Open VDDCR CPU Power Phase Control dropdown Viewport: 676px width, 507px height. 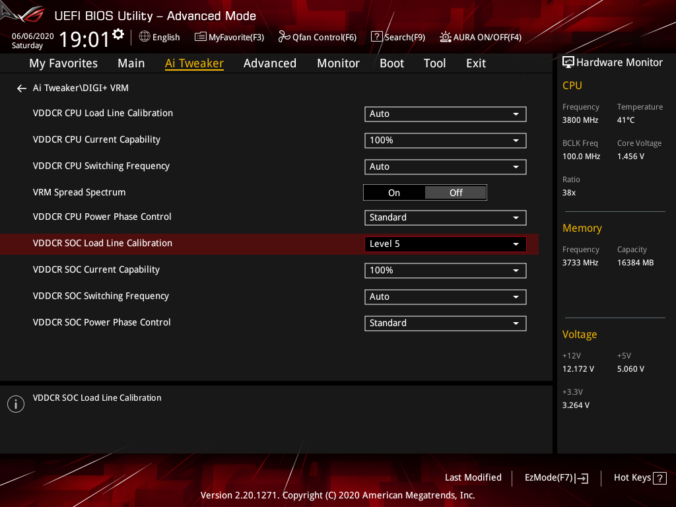[x=445, y=218]
